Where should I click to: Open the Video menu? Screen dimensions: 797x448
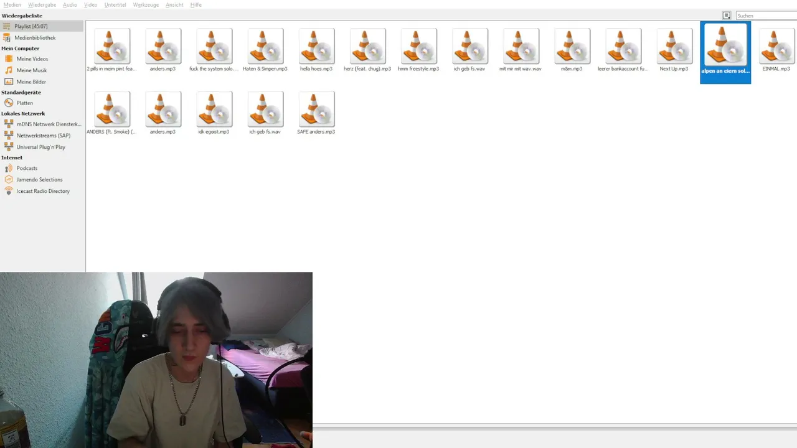(90, 5)
